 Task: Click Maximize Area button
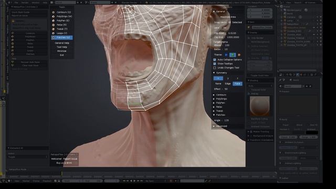228,17
